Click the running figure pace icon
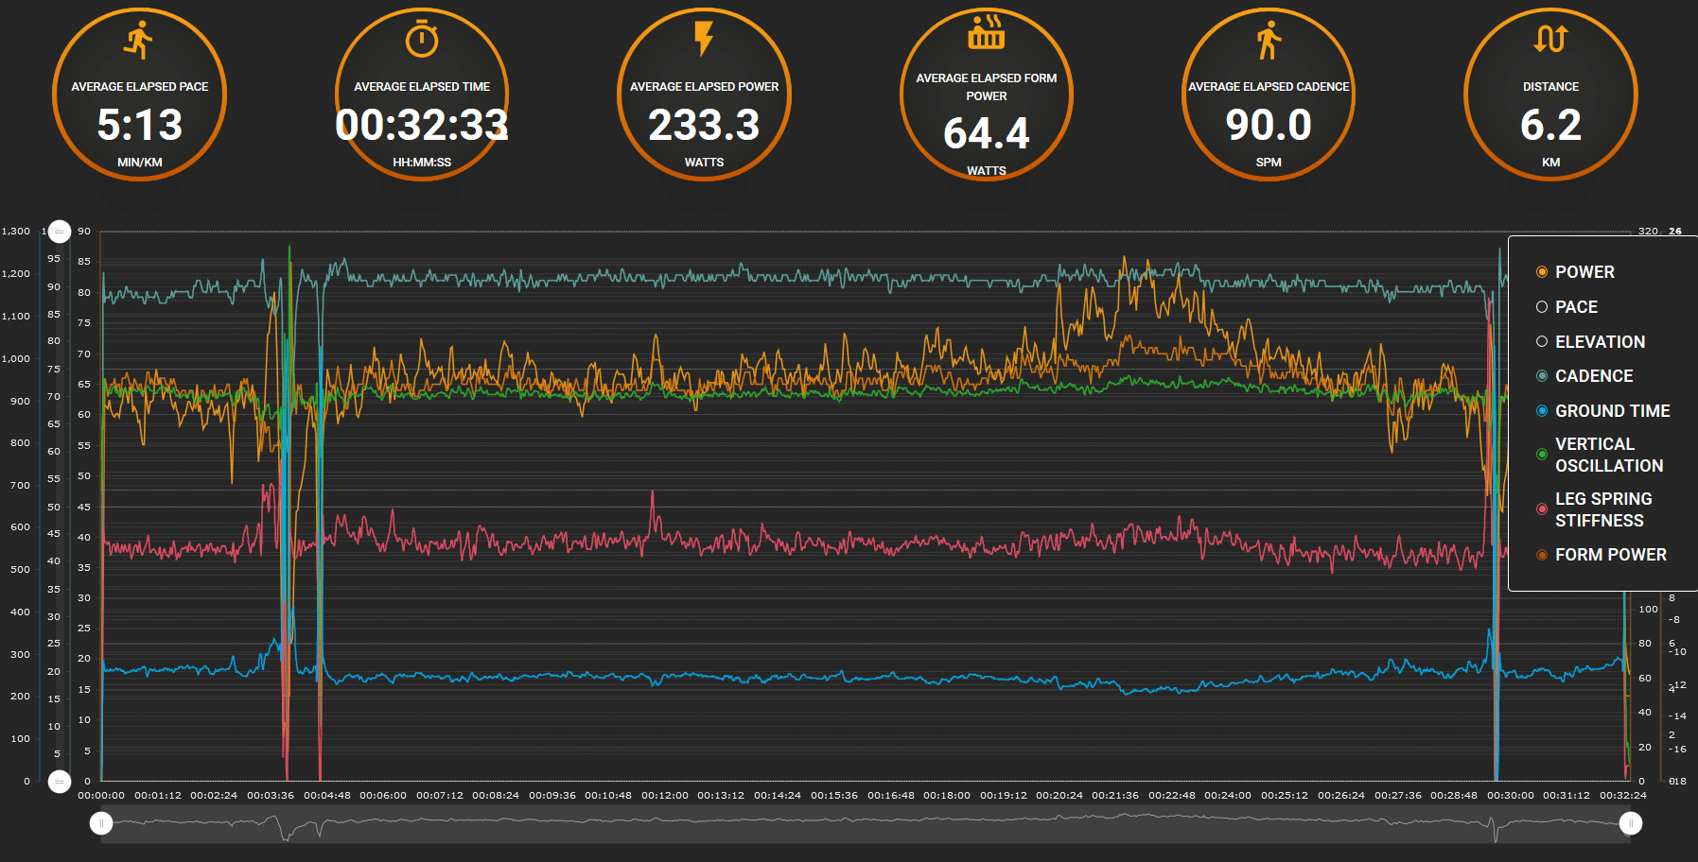1698x862 pixels. 139,40
